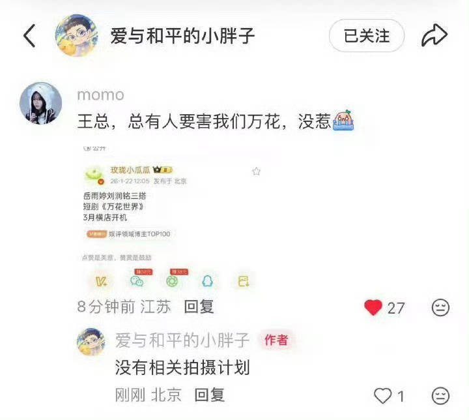Like the author's reply using the heart outline
The image size is (469, 420).
383,396
